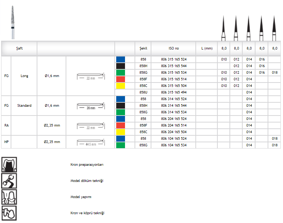Pick the black swatch beside ISO 806 314 165 544
The width and height of the screenshot is (283, 223).
(x=120, y=106)
